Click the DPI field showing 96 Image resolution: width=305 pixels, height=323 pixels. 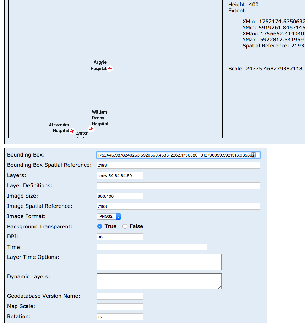point(120,237)
